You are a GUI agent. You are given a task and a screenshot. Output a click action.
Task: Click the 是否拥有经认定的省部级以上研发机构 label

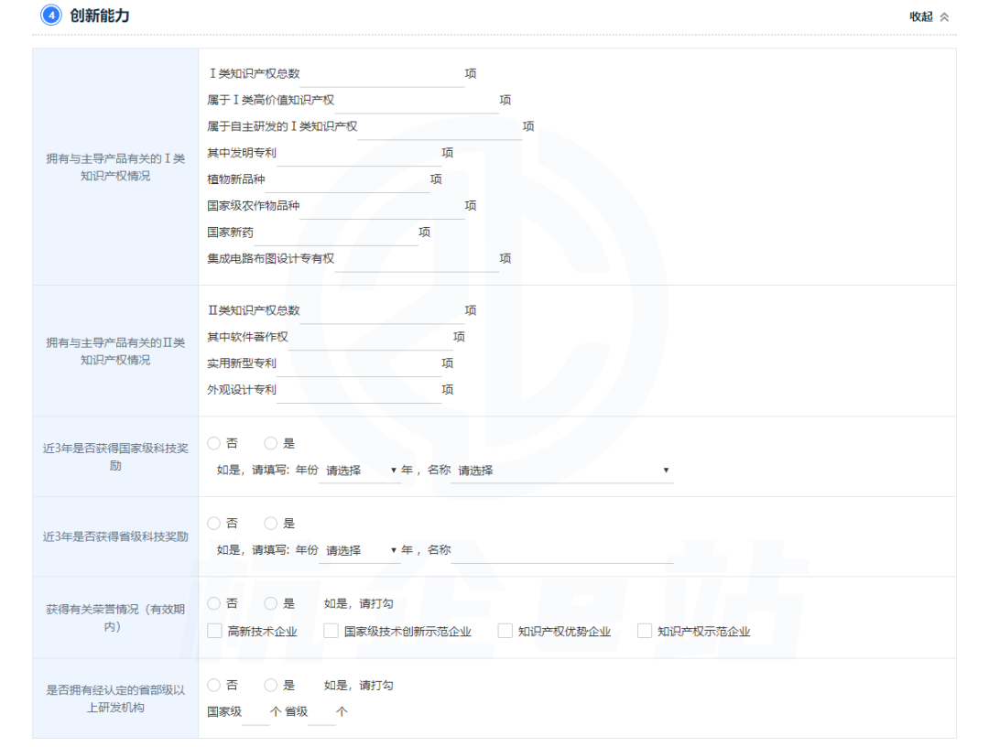(x=115, y=699)
